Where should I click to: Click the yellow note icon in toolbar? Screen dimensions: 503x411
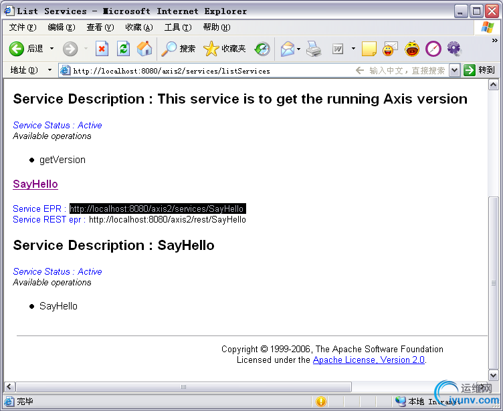369,49
